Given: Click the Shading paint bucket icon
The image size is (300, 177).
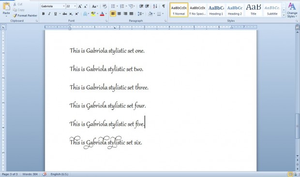Looking at the screenshot, I should click(150, 14).
